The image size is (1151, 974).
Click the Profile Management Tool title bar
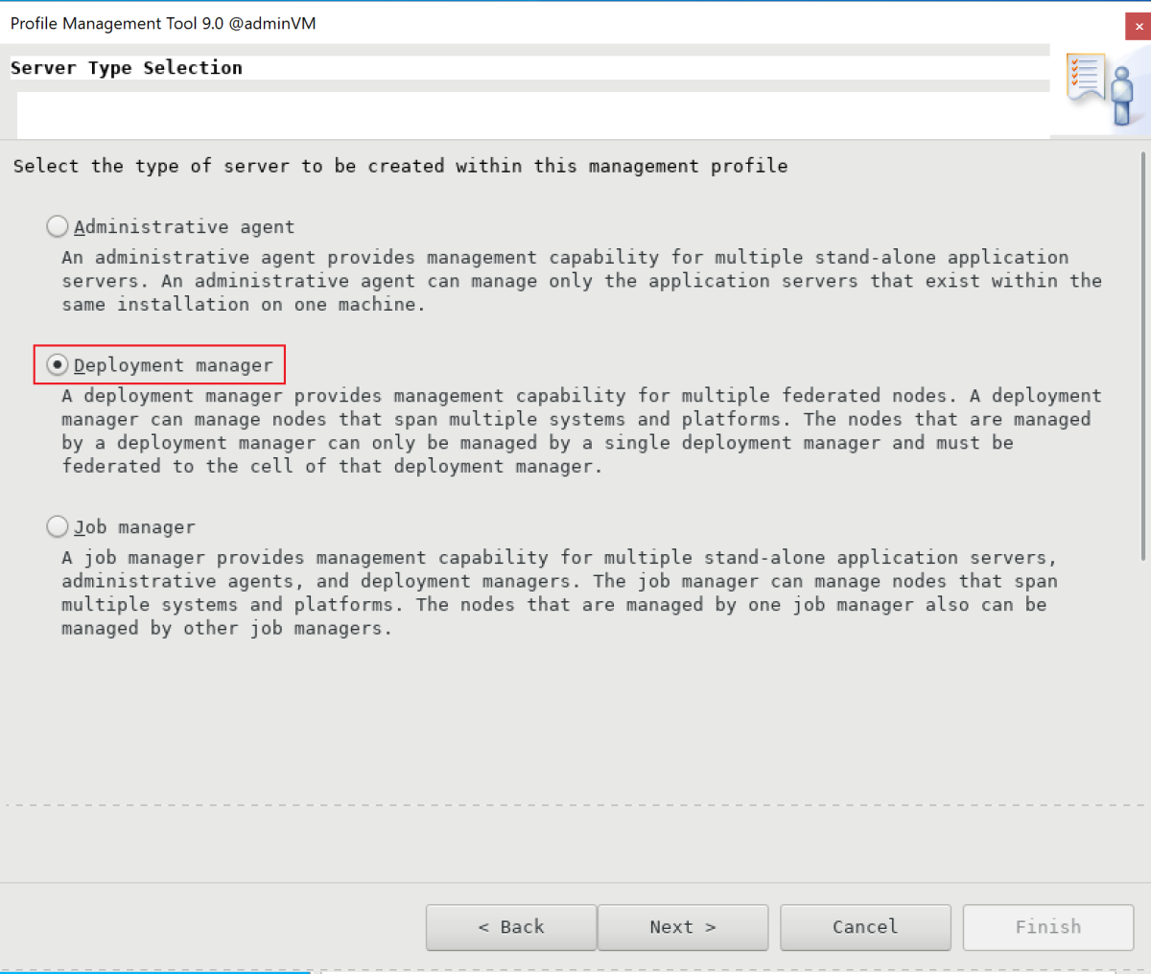coord(161,23)
